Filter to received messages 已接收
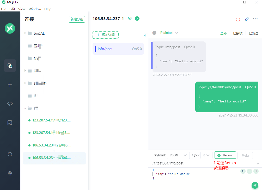 point(237,33)
